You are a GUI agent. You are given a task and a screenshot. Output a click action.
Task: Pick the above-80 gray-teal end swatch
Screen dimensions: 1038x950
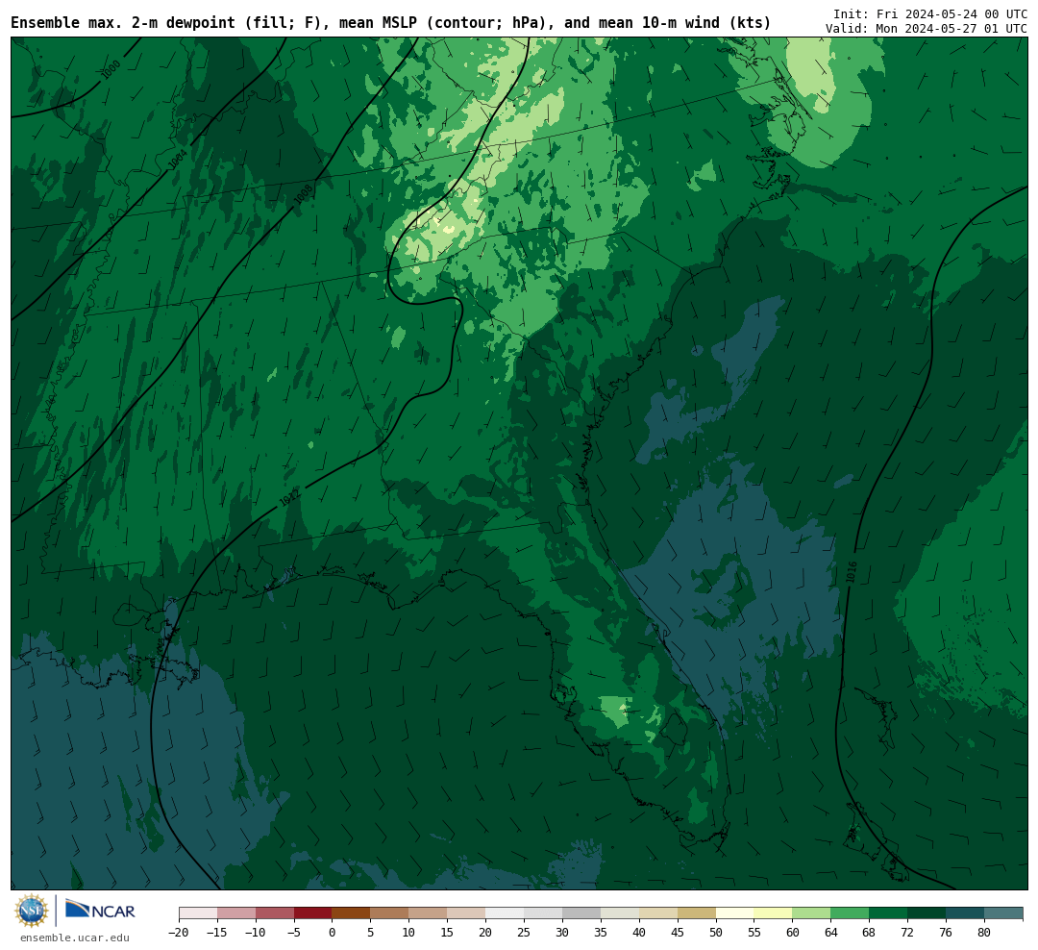tap(1004, 913)
